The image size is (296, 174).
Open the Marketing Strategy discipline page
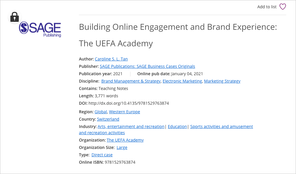(x=221, y=81)
